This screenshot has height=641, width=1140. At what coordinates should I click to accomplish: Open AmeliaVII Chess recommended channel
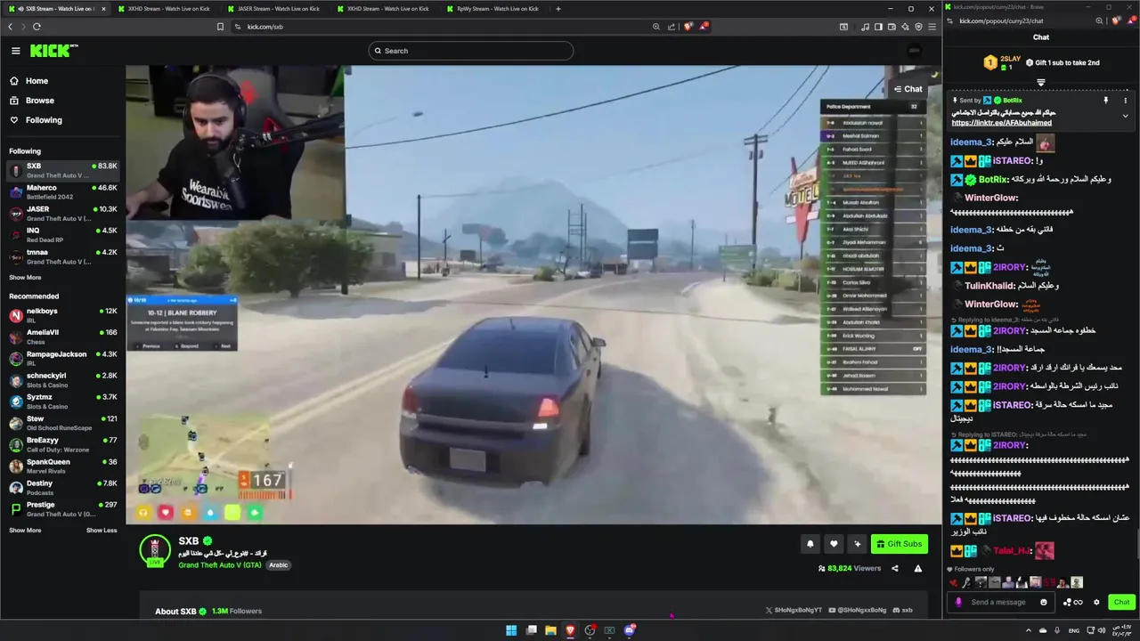tap(62, 337)
